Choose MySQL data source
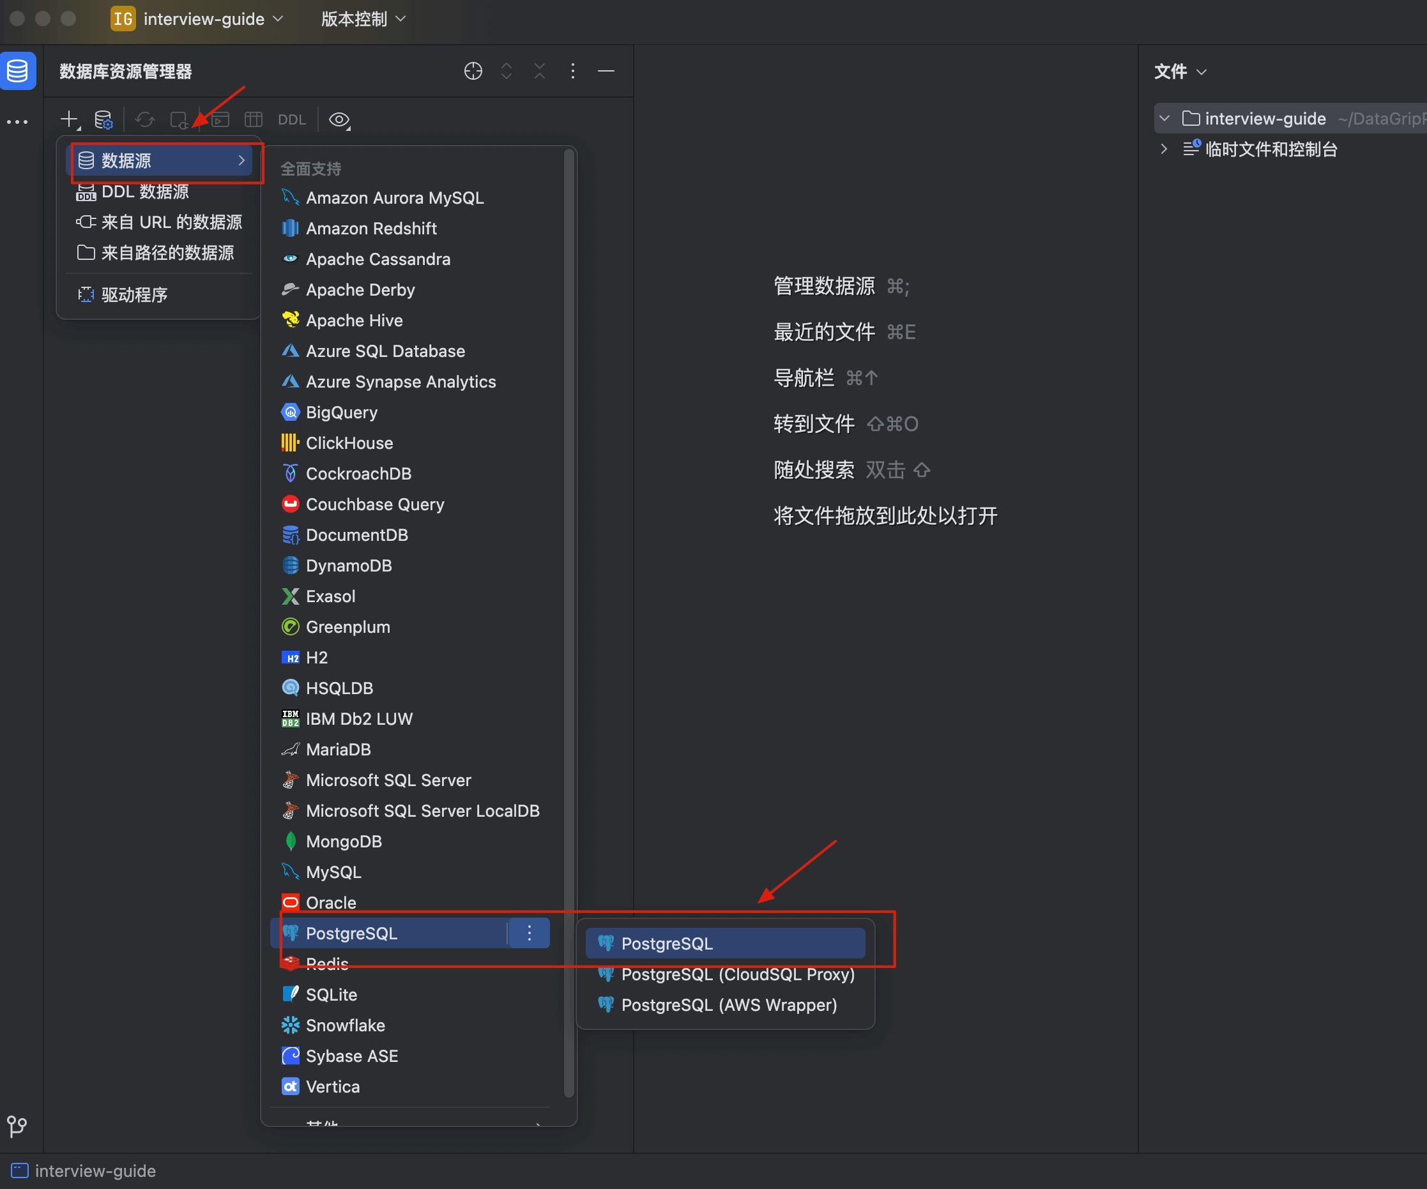This screenshot has height=1189, width=1427. click(x=411, y=872)
